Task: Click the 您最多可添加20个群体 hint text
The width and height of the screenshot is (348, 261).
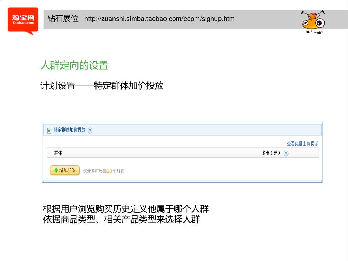Action: click(104, 171)
